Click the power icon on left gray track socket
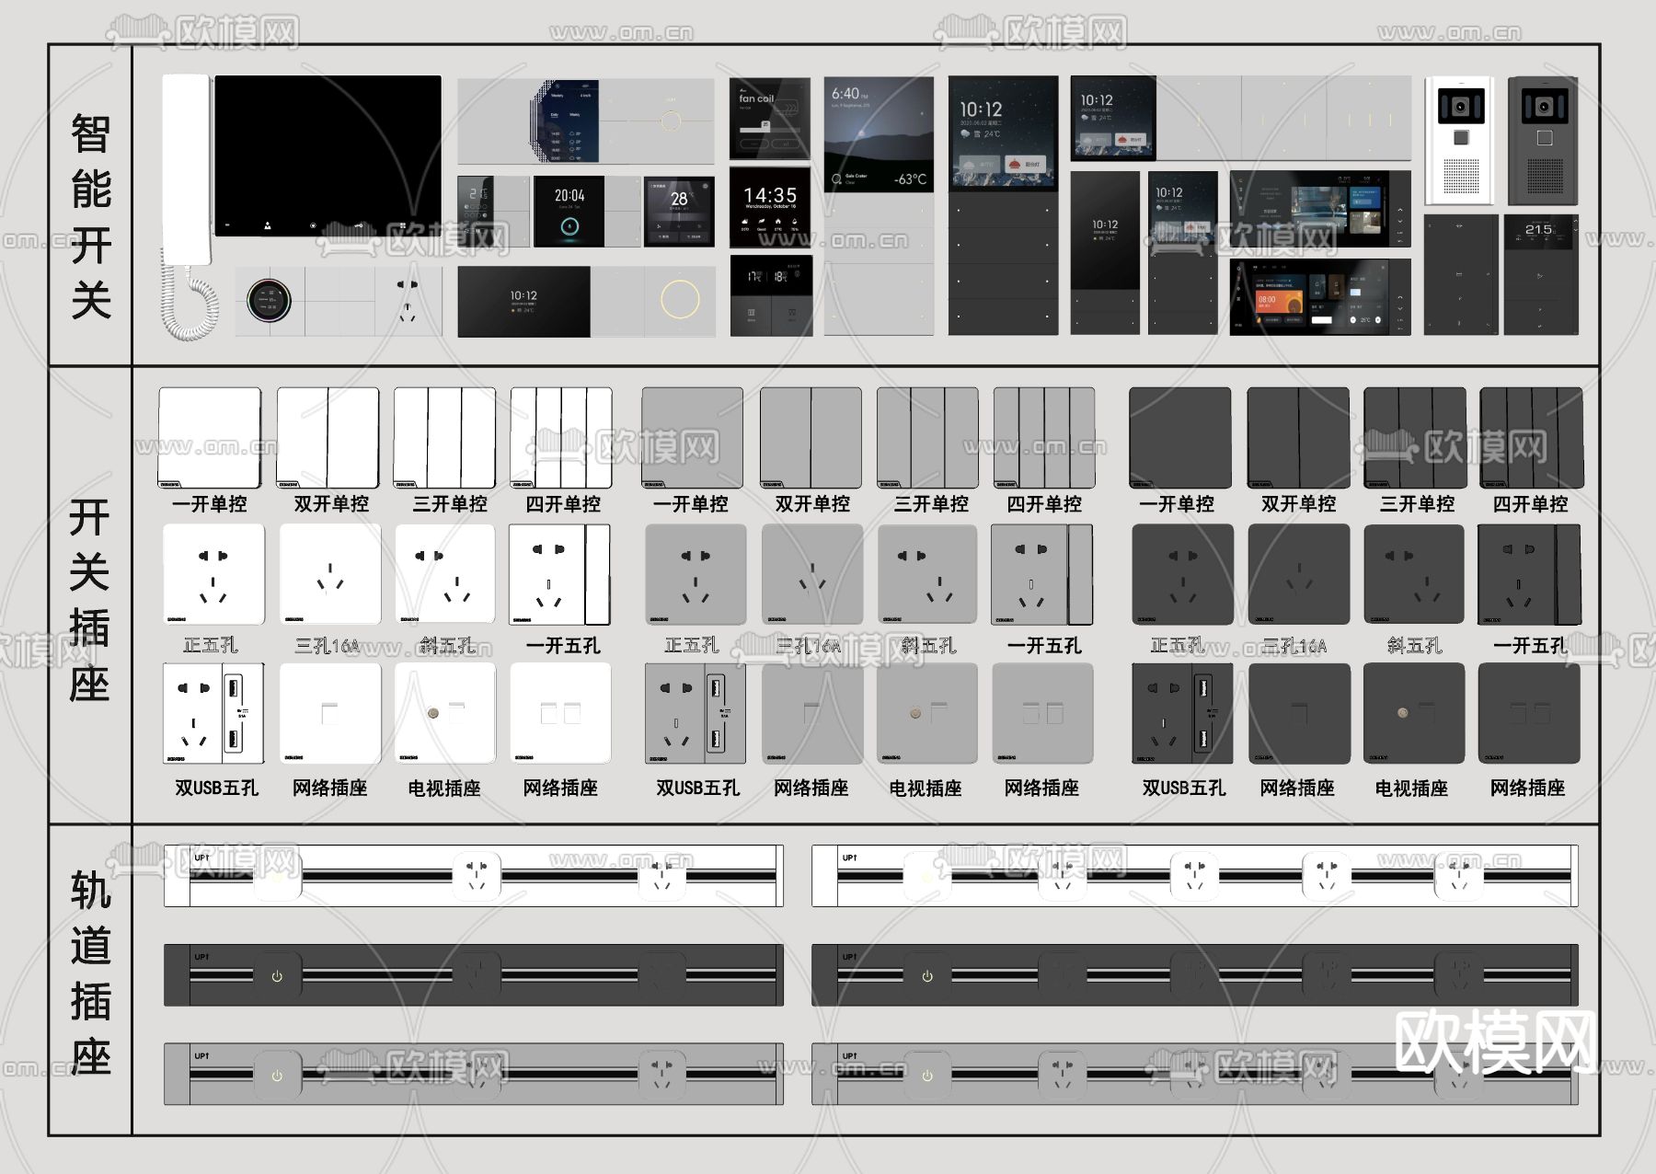 (x=277, y=1076)
